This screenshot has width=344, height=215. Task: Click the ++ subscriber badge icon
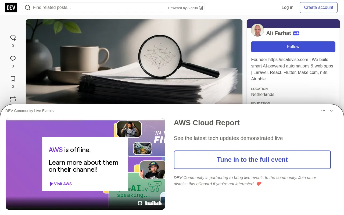pos(296,33)
